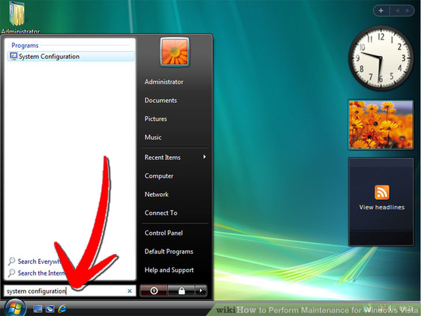The image size is (421, 316).
Task: Clear the Start menu search box
Action: tap(130, 291)
